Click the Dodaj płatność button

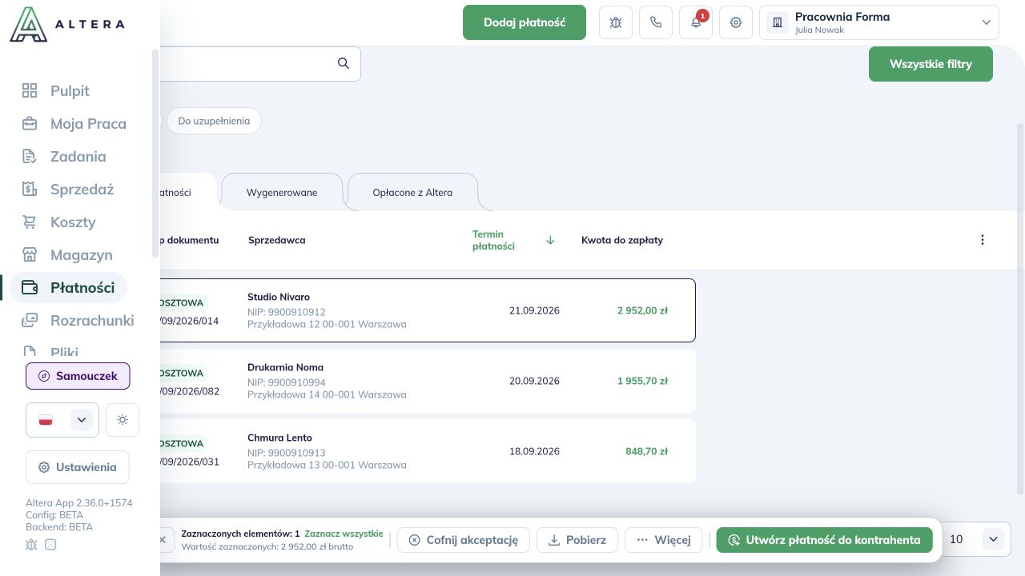click(x=525, y=22)
